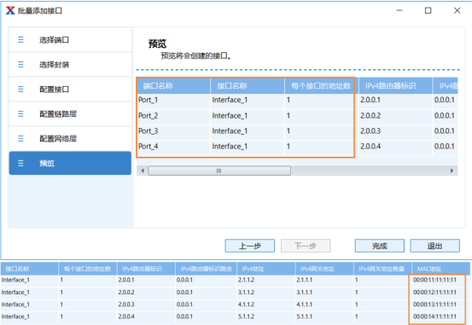Click MAC address 00:00:14:11:11:11
This screenshot has height=325, width=472.
click(434, 316)
